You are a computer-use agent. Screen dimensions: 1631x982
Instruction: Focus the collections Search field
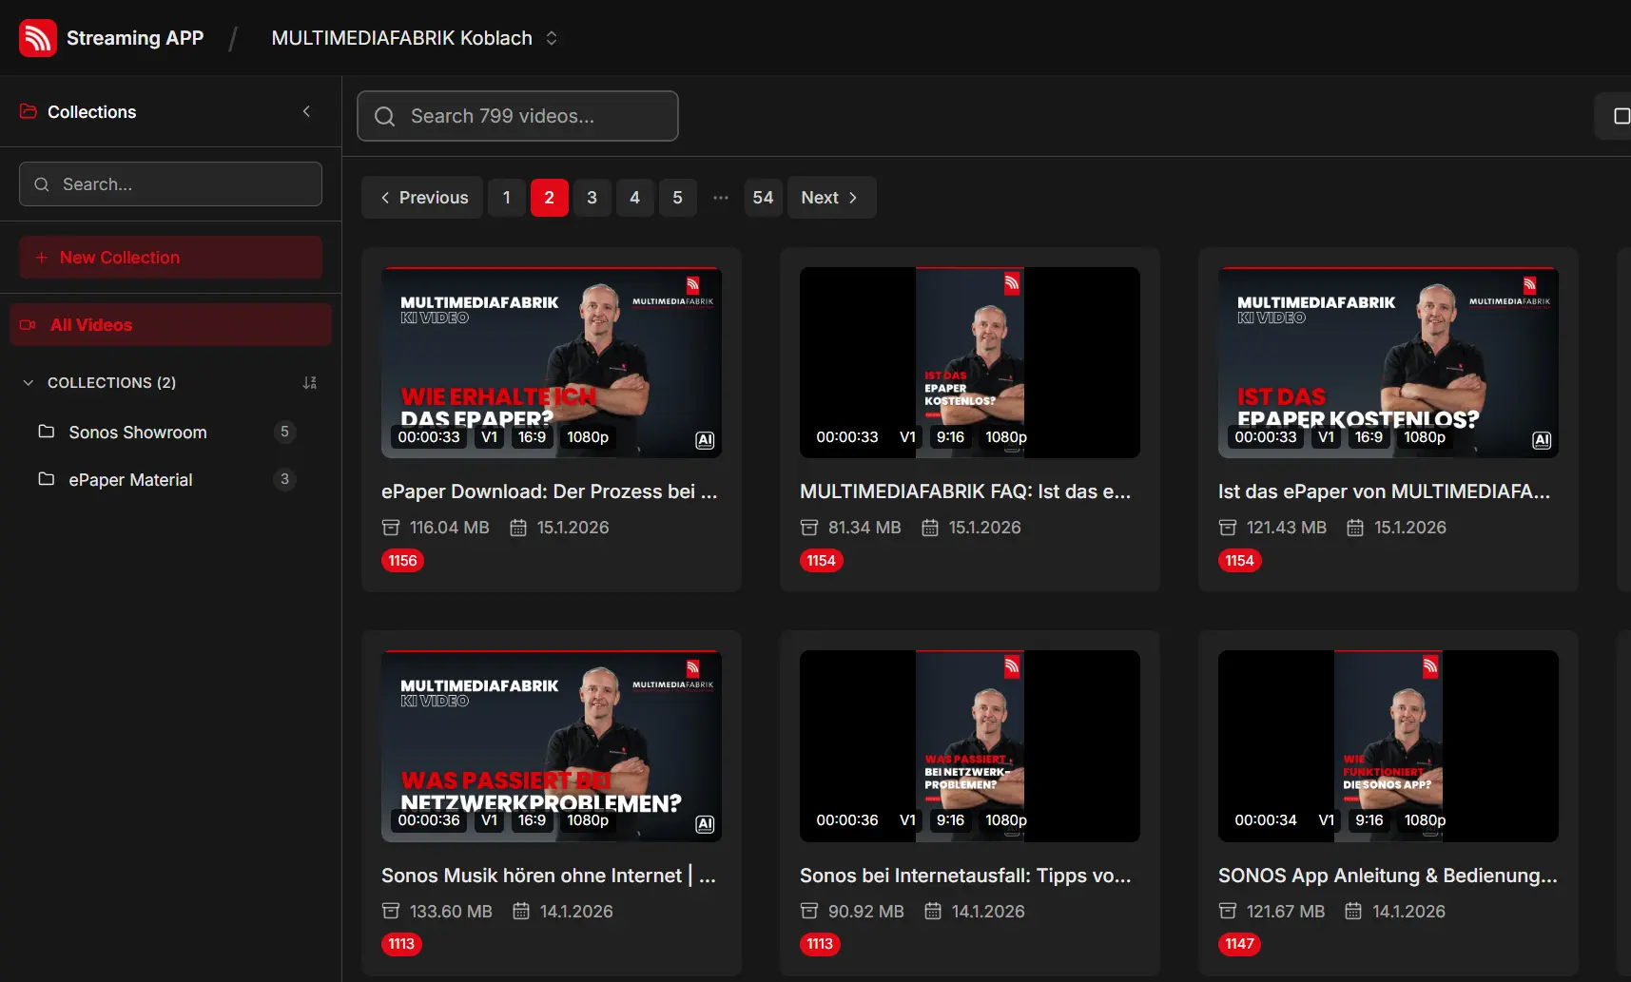pyautogui.click(x=171, y=184)
